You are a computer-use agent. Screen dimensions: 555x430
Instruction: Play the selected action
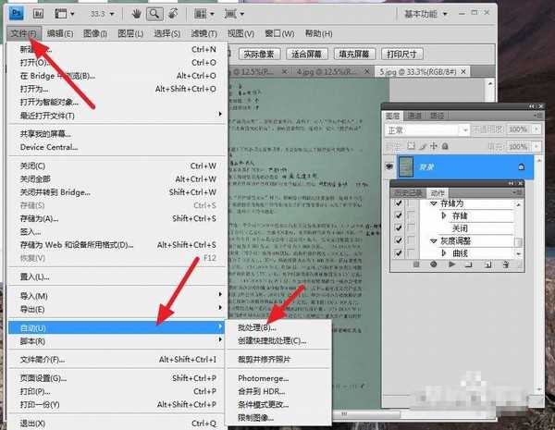[451, 264]
